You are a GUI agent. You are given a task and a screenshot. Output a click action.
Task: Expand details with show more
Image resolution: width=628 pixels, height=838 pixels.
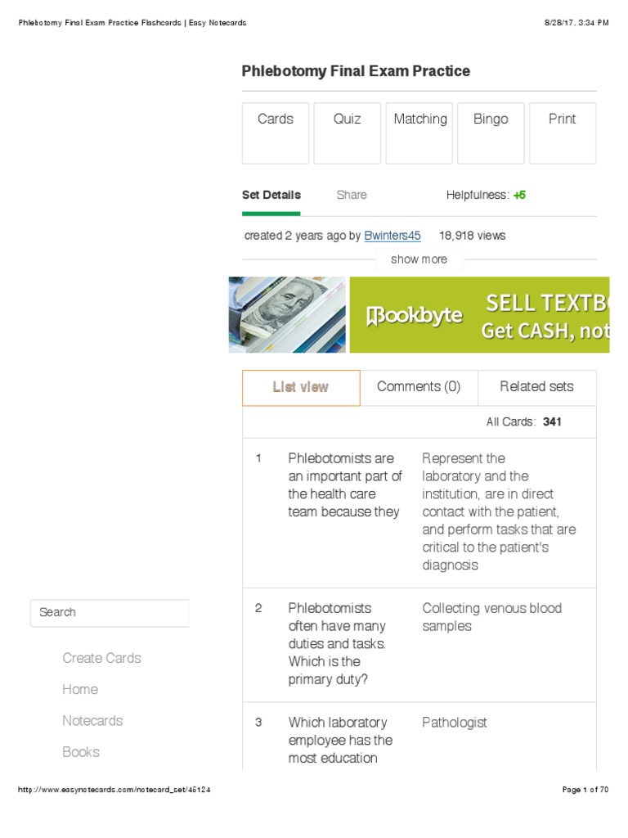[419, 259]
